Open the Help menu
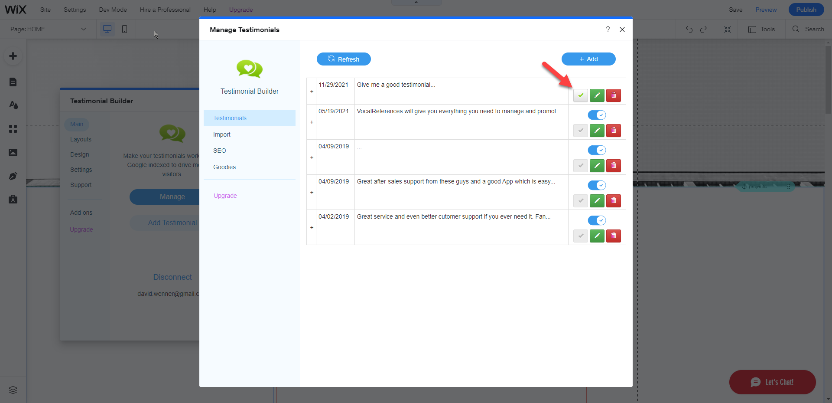Image resolution: width=832 pixels, height=403 pixels. 210,10
